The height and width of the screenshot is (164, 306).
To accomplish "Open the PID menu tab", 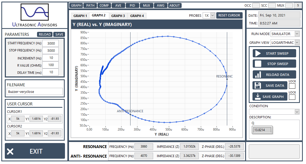I will pyautogui.click(x=132, y=6).
